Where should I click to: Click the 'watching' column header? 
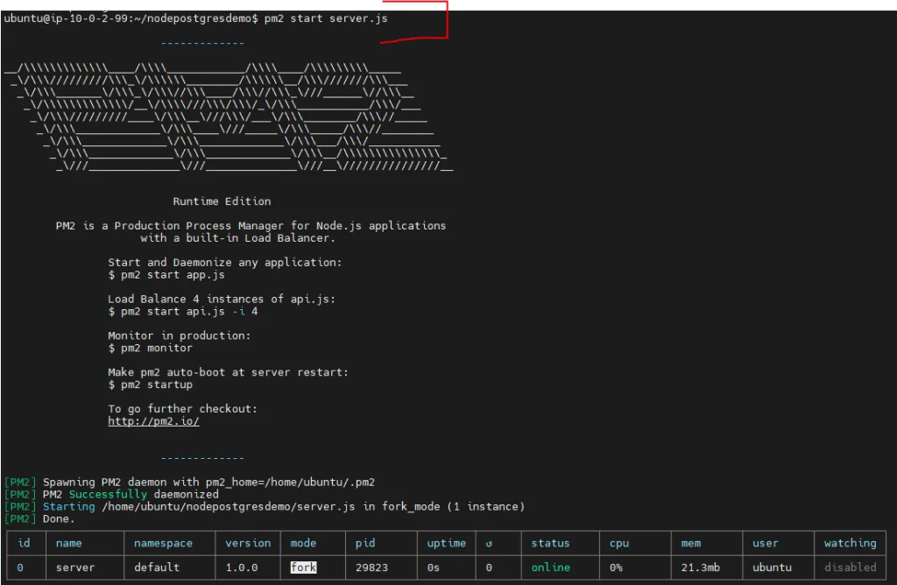pyautogui.click(x=850, y=543)
